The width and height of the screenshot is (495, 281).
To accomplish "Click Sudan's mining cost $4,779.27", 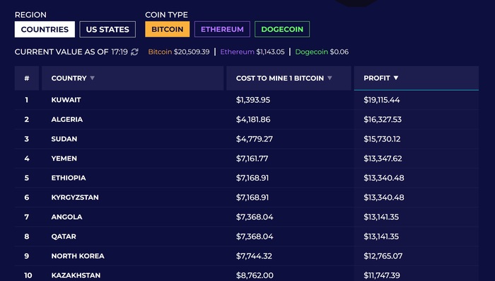I will [x=255, y=139].
